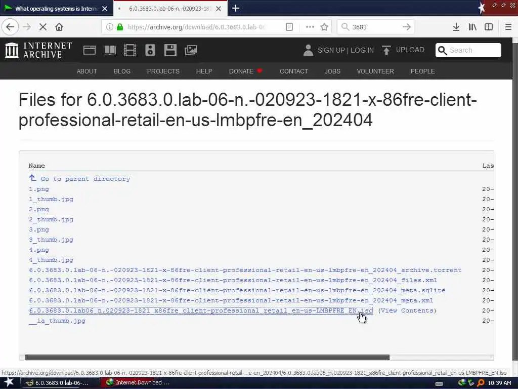Show site information icon in address bar

coord(109,27)
